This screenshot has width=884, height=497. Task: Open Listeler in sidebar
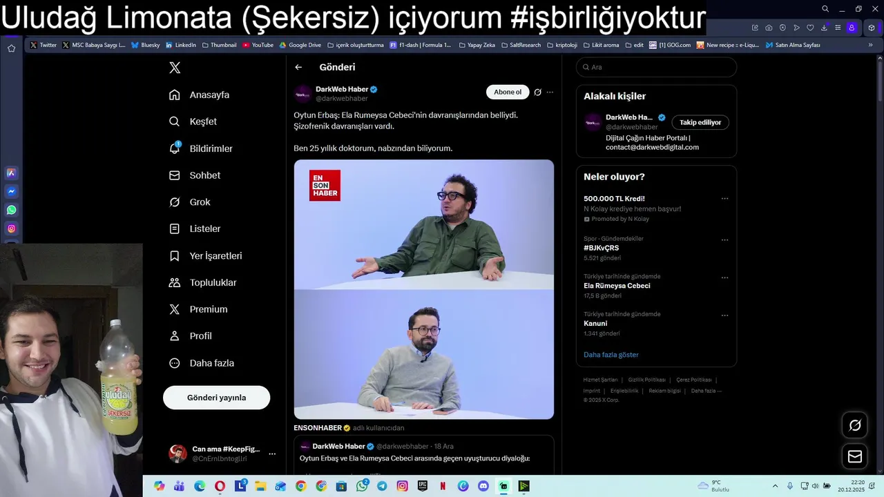pyautogui.click(x=195, y=228)
